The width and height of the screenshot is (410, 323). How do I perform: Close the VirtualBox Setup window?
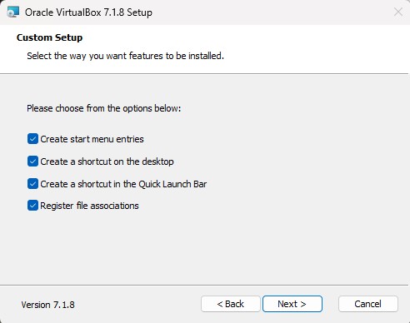398,12
